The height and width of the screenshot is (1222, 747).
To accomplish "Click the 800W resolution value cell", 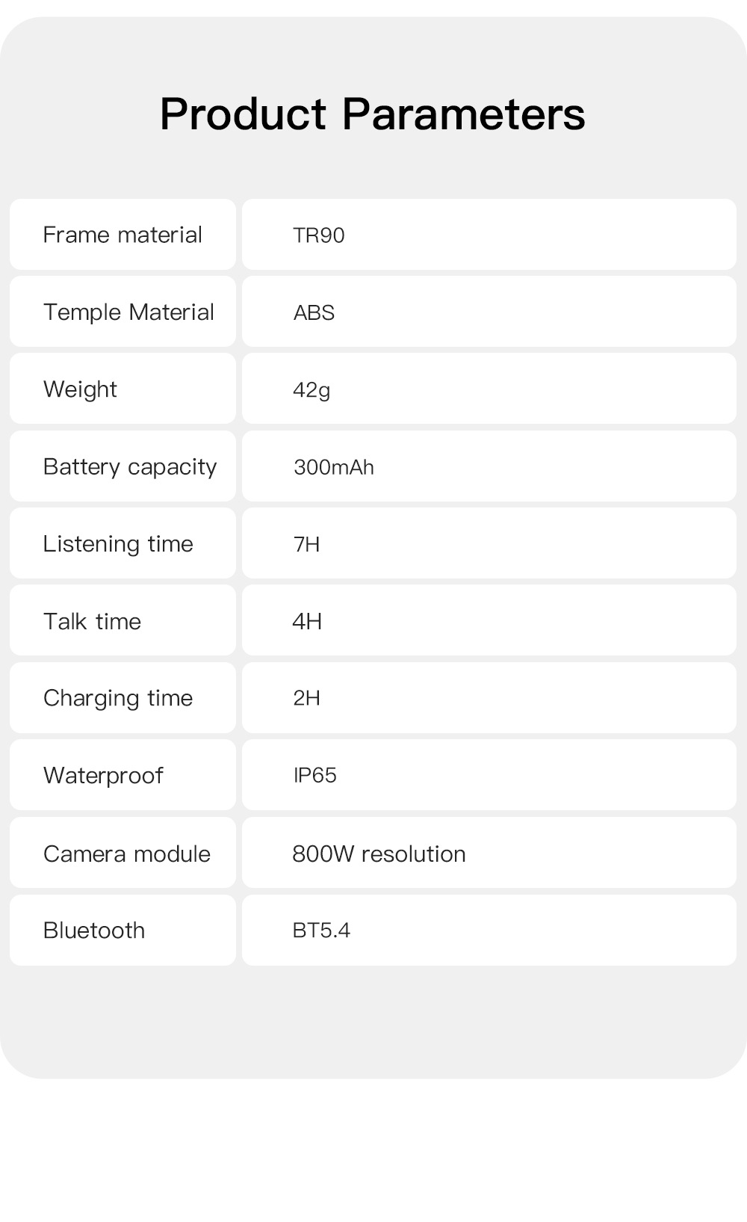I will (489, 852).
